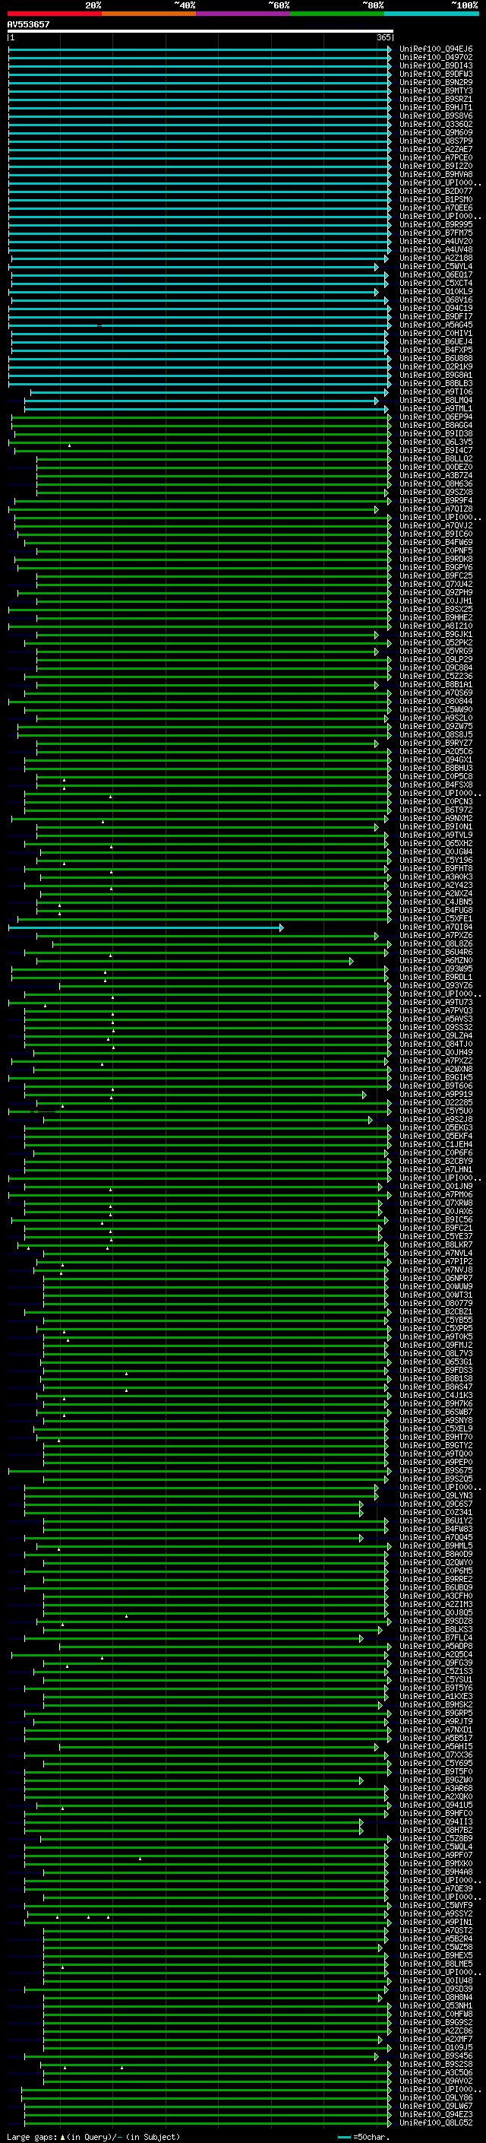
Task: Click the orange ~40% identity legend segment
Action: pyautogui.click(x=149, y=14)
